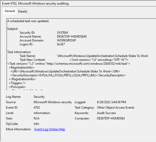Click the User value N/A
The image size is (156, 142).
[x=36, y=118]
